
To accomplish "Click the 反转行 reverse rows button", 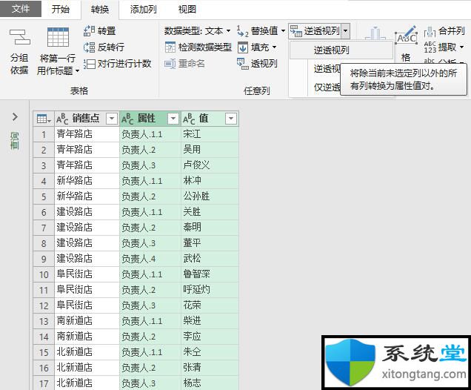I will point(104,47).
